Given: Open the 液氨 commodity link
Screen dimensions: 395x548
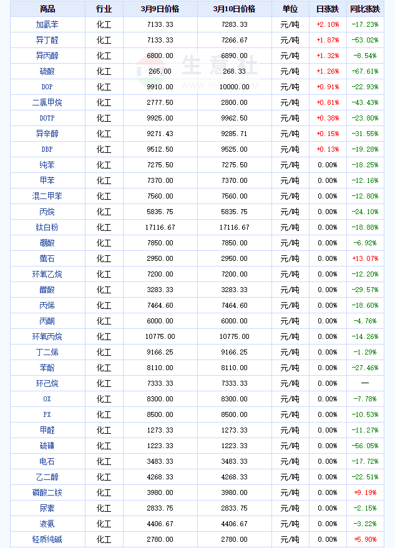Looking at the screenshot, I should click(47, 524).
